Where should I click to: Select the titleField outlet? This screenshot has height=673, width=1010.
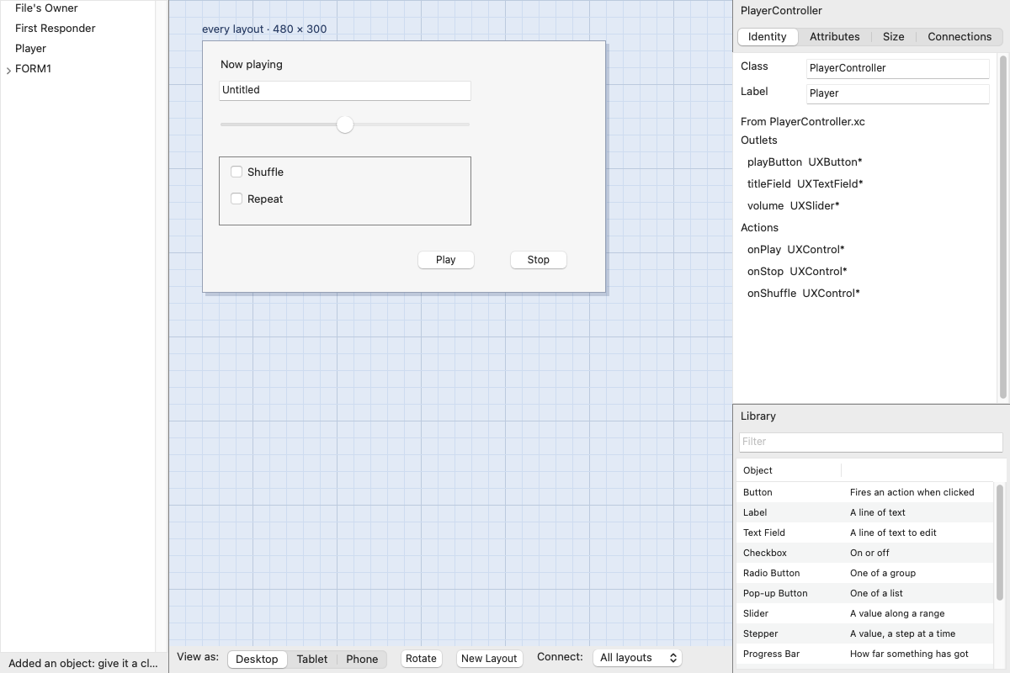[x=805, y=184]
